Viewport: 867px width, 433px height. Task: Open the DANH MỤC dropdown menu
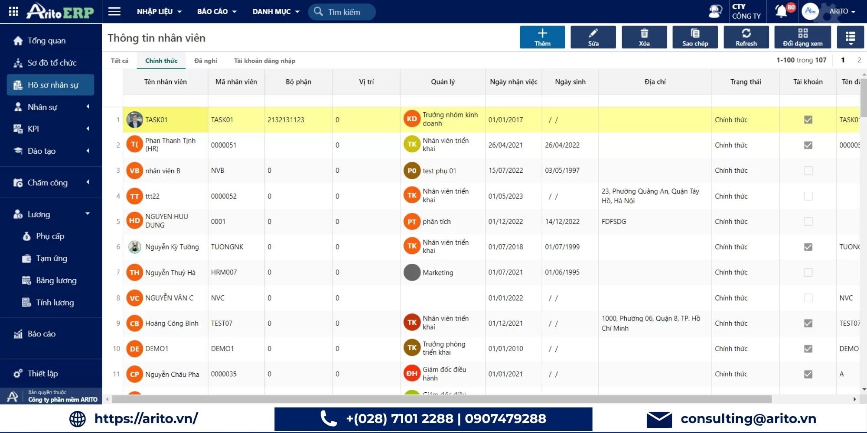pyautogui.click(x=276, y=12)
